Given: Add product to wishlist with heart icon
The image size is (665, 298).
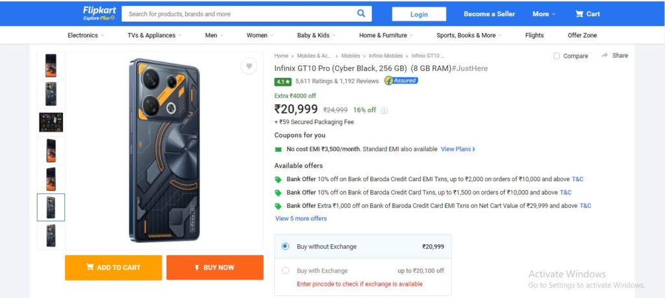Looking at the screenshot, I should point(249,66).
